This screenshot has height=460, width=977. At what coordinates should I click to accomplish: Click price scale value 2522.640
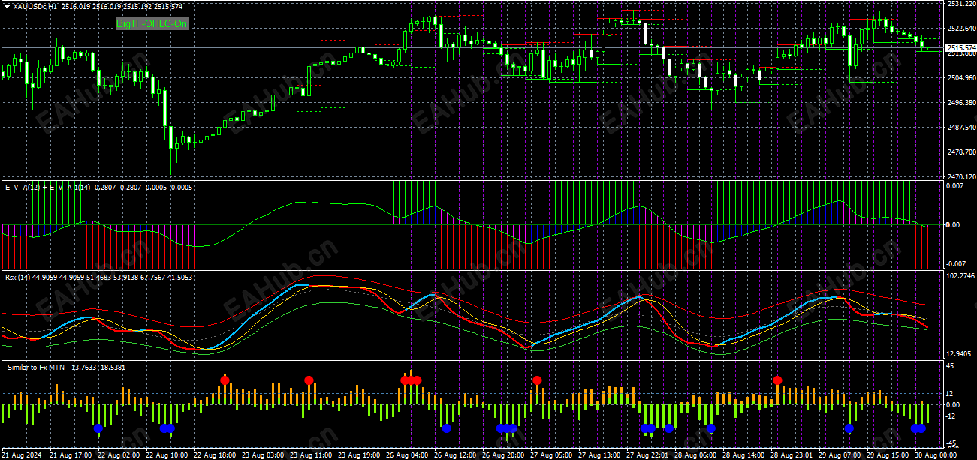coord(960,29)
